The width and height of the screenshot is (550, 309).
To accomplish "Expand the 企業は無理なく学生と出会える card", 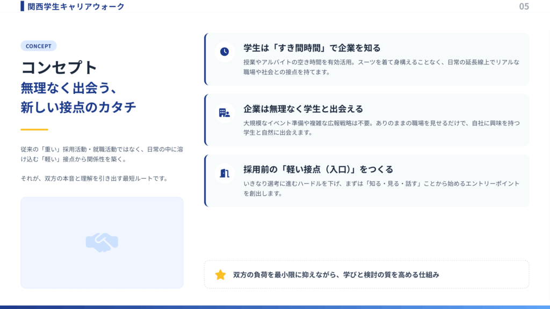I will click(x=367, y=120).
